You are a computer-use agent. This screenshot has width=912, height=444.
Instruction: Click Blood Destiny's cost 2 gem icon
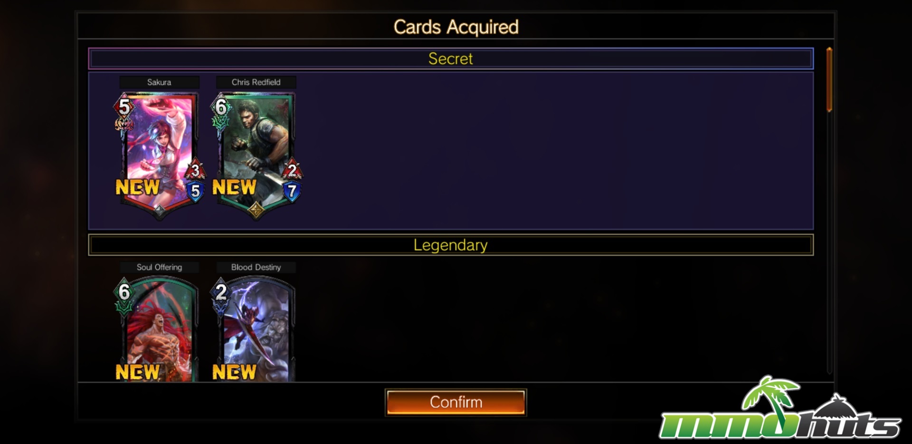[x=221, y=291]
